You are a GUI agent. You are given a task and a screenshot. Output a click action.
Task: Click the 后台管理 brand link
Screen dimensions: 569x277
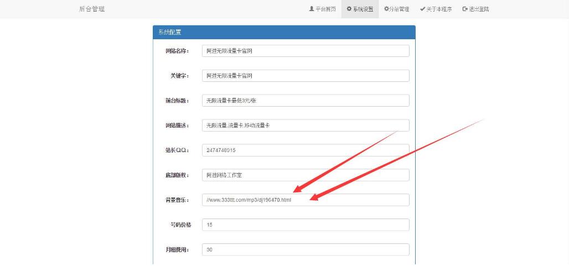point(92,9)
